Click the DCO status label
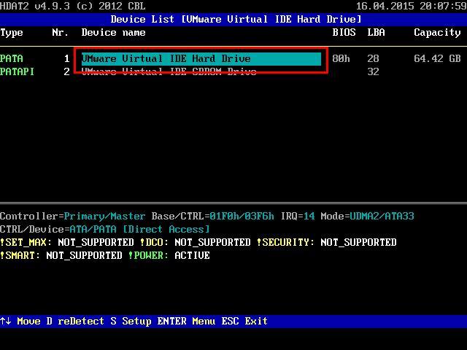Viewport: 467px width, 350px height. pos(154,242)
